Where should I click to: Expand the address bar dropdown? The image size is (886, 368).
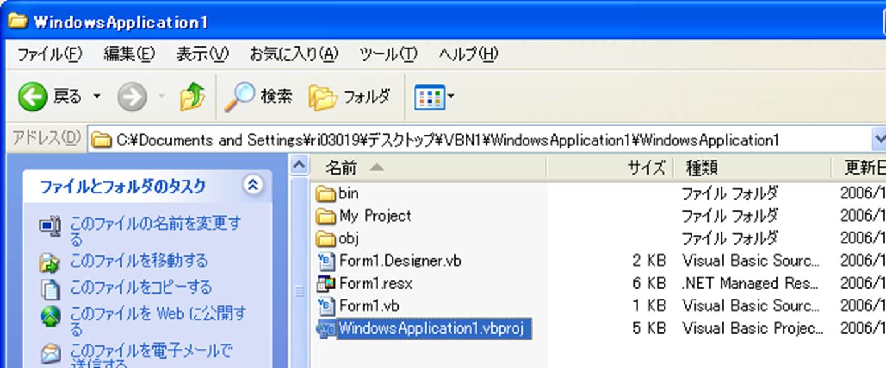click(x=878, y=139)
